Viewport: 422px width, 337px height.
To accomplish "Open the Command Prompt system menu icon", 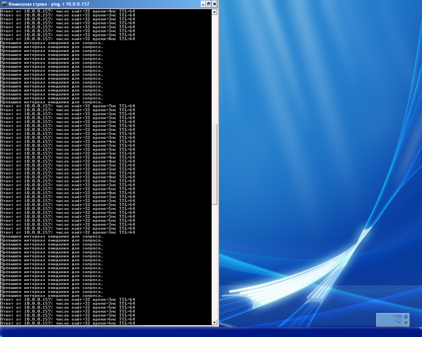I will point(4,4).
